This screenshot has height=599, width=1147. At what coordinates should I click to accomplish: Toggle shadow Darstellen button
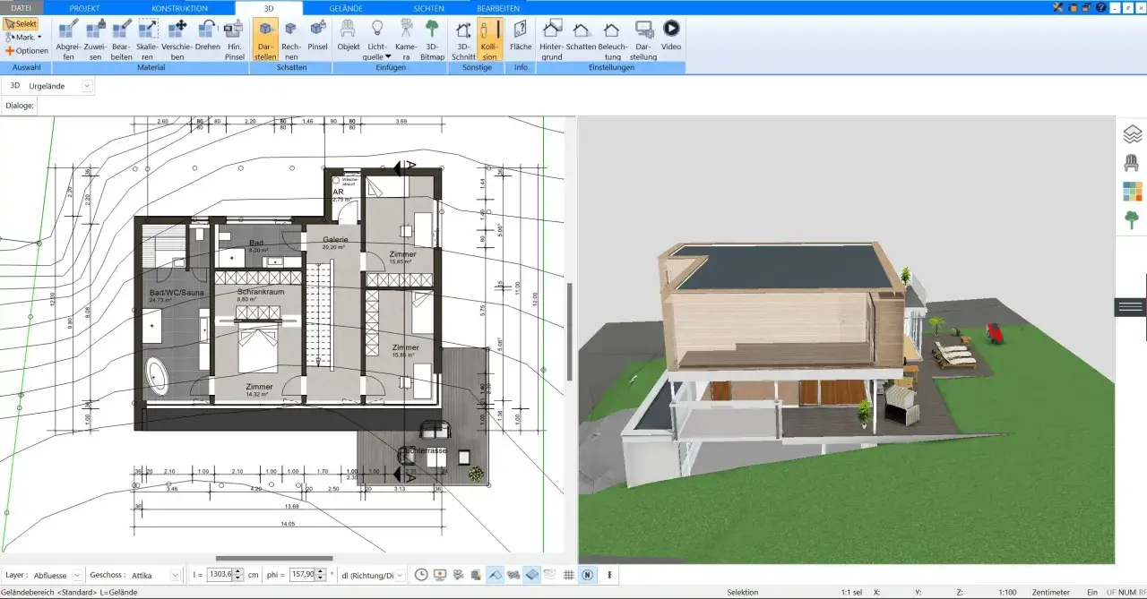tap(265, 39)
